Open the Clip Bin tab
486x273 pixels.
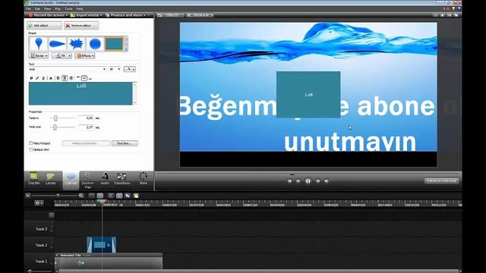33,179
